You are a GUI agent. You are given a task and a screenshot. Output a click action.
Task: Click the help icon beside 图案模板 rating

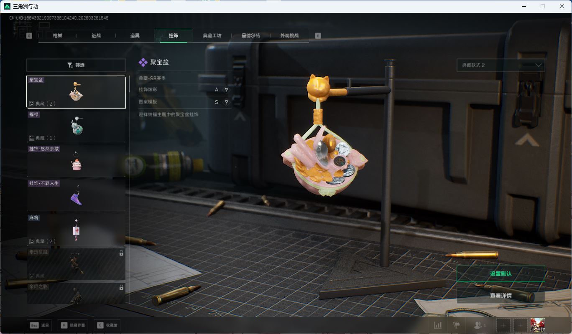(x=226, y=102)
